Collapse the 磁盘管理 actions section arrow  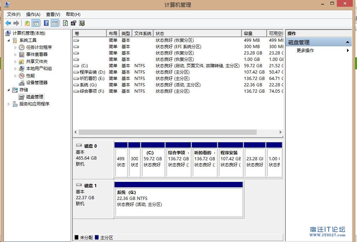(347, 42)
